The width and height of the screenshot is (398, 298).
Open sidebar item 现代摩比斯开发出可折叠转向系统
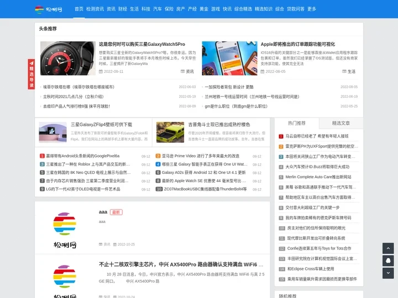(x=316, y=238)
